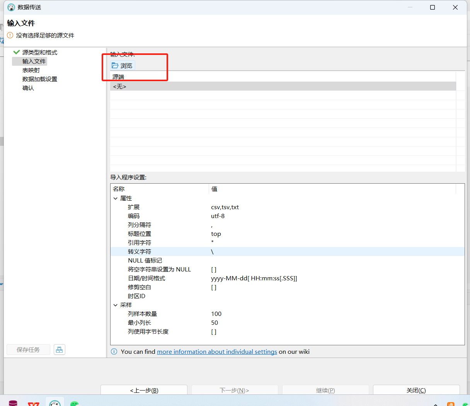Image resolution: width=470 pixels, height=406 pixels.
Task: Select the <无> source row
Action: coord(283,86)
